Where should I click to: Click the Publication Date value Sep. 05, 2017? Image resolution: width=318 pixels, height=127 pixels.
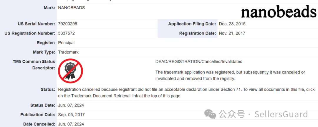pos(71,115)
